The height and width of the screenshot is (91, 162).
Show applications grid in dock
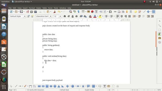tap(4, 87)
